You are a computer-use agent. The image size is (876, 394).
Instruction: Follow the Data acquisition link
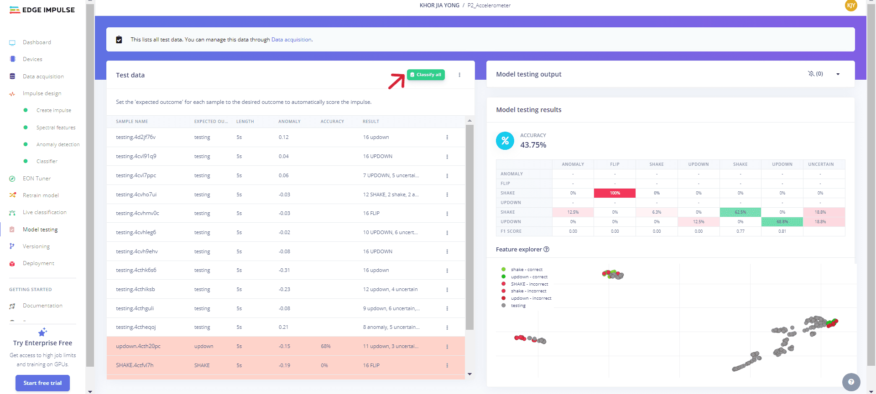click(291, 40)
